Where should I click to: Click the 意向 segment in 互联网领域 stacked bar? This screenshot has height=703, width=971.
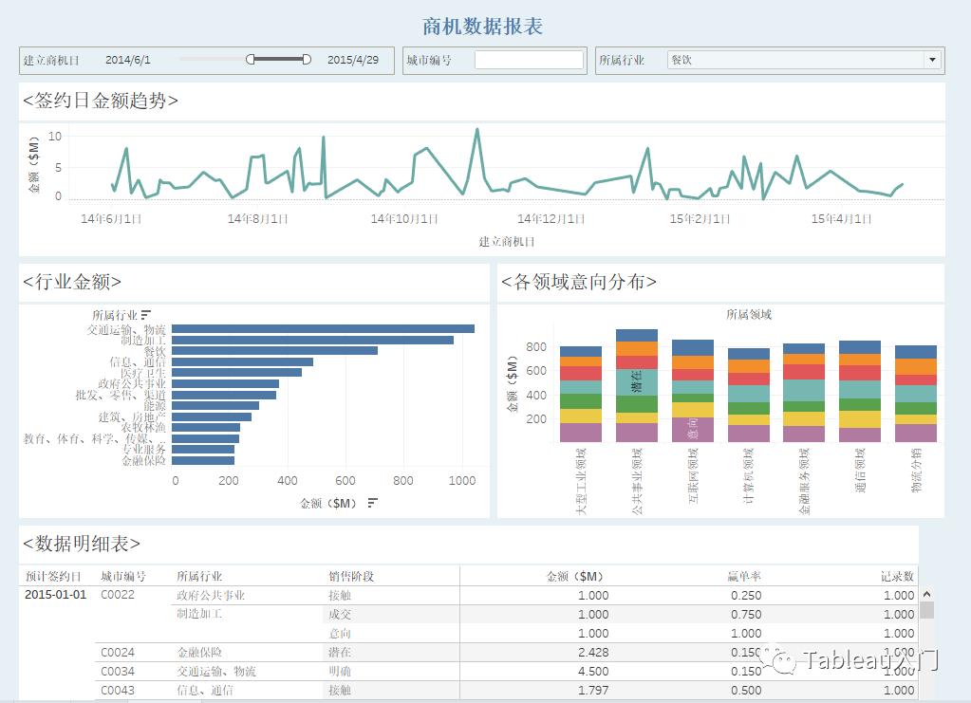pyautogui.click(x=692, y=429)
